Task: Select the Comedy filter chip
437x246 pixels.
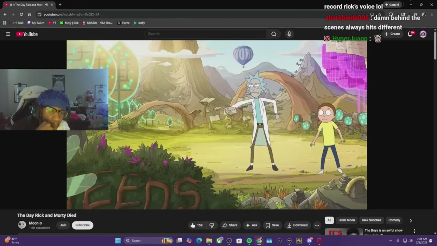Action: [394, 220]
